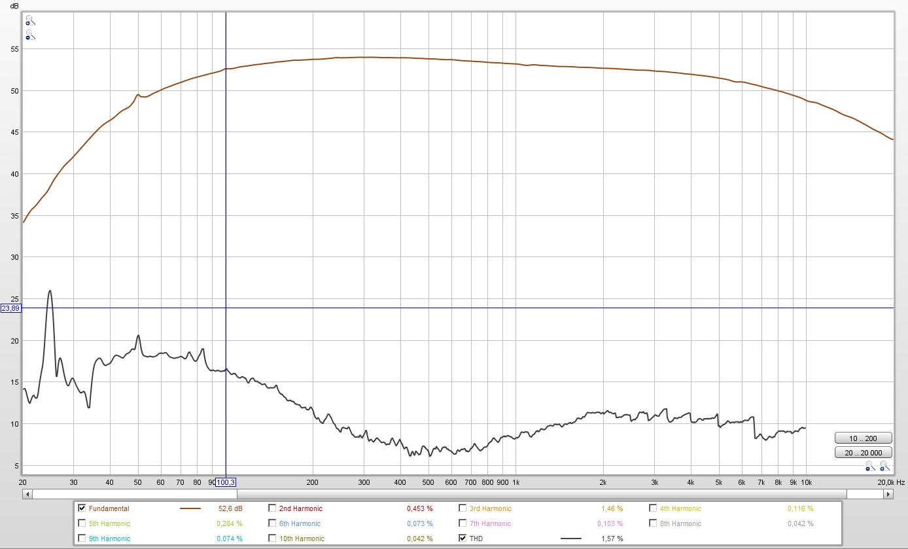Enable the 5th Harmonic trace

tap(82, 523)
